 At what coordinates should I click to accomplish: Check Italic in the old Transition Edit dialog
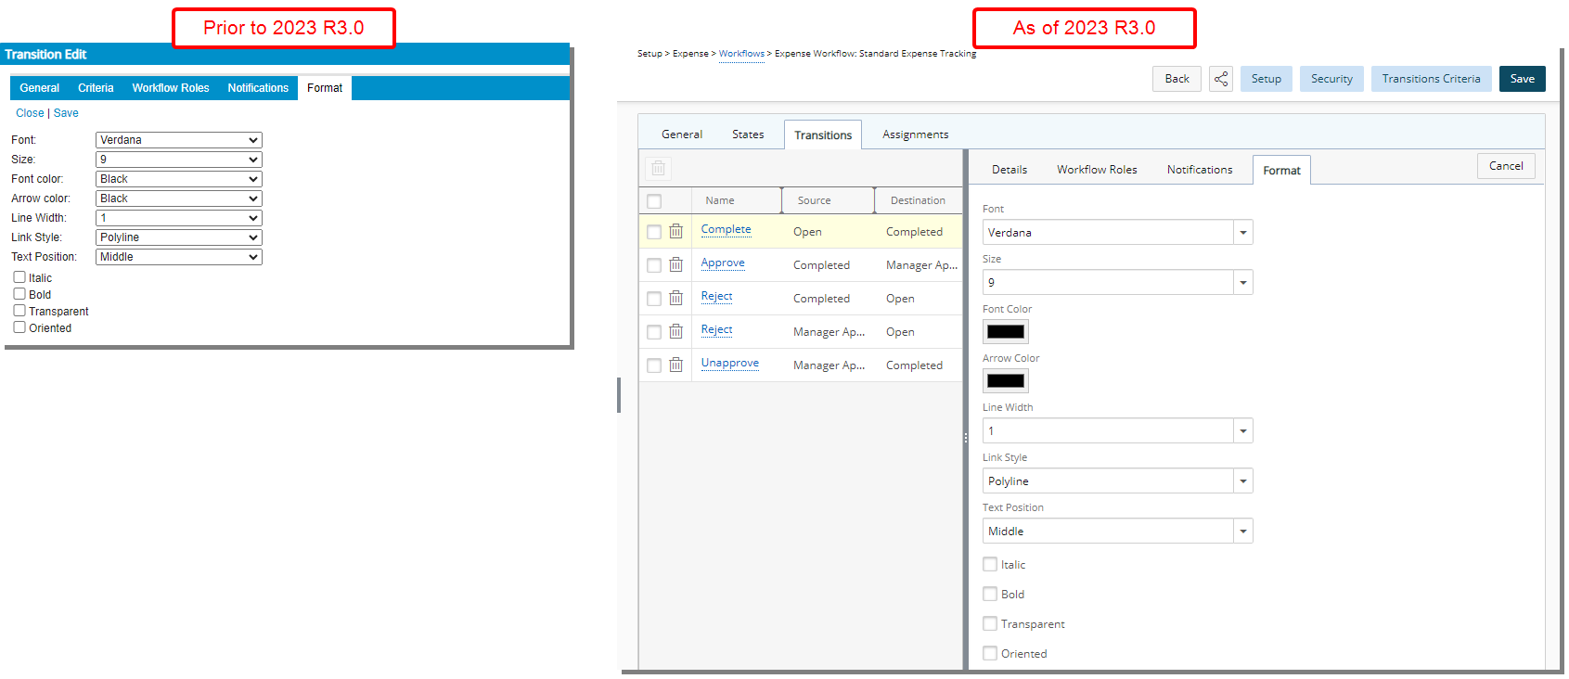pos(19,277)
